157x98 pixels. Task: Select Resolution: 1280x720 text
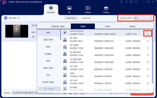pos(103,69)
